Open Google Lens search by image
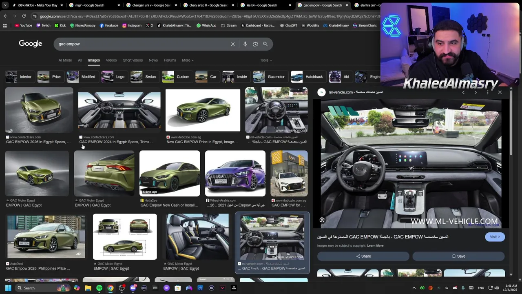 [x=255, y=44]
